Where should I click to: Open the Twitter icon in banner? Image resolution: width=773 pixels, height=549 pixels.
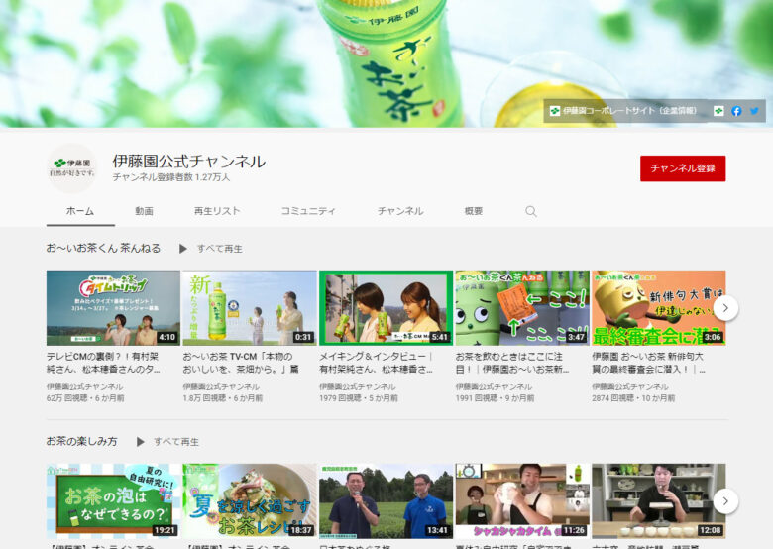(754, 111)
